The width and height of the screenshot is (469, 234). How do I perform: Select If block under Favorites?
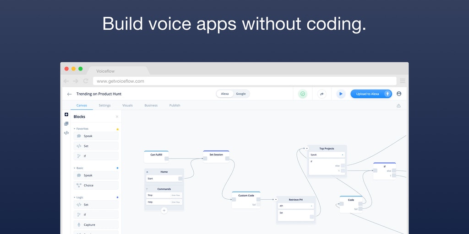96,156
